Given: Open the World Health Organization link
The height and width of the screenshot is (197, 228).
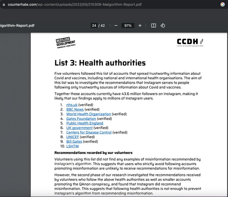Looking at the screenshot, I should pyautogui.click(x=89, y=114).
